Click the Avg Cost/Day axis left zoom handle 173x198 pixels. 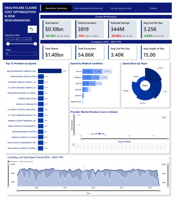[81, 139]
